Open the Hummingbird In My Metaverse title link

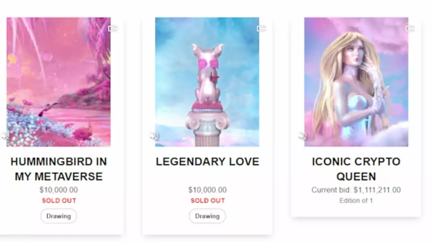pyautogui.click(x=59, y=169)
